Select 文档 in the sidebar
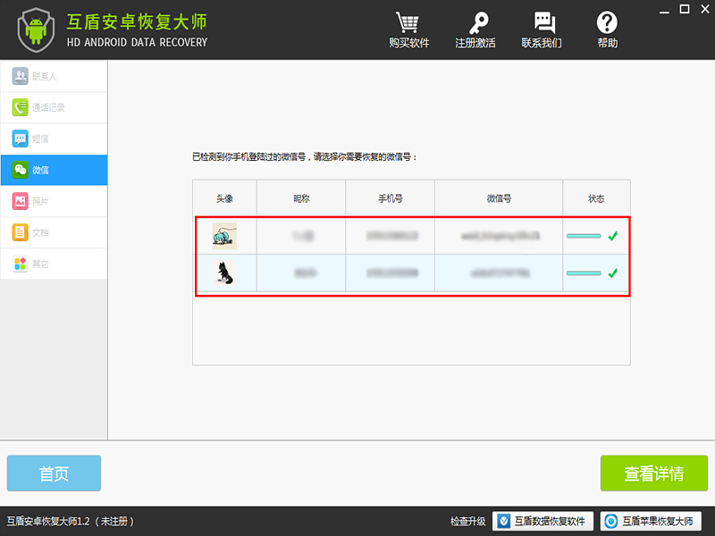Viewport: 715px width, 536px height. coord(54,232)
